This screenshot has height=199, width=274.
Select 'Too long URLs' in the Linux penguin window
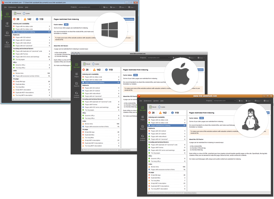coord(167,161)
